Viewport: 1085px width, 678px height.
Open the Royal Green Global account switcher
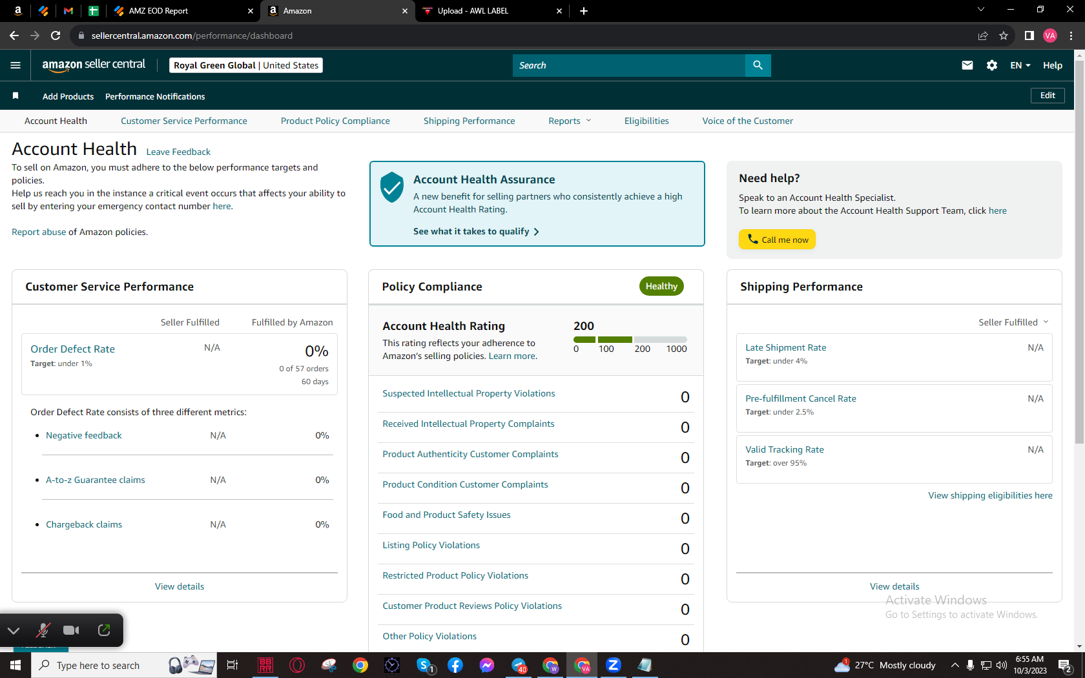246,65
